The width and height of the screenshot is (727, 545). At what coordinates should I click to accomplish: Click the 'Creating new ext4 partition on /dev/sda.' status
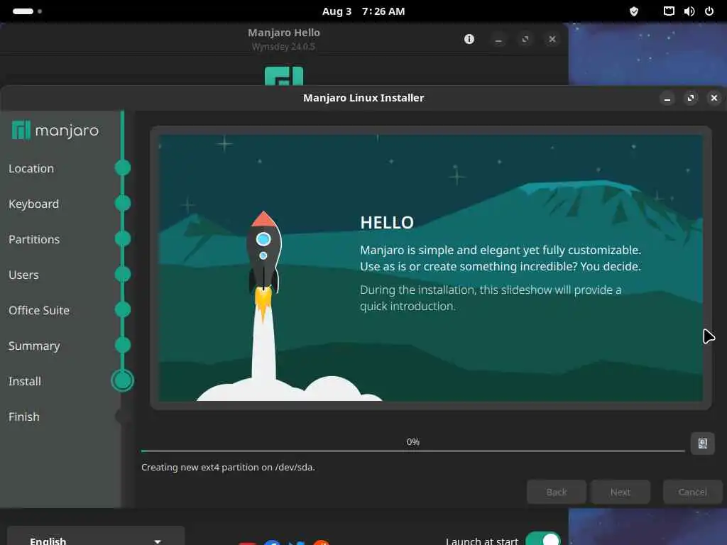[x=228, y=467]
